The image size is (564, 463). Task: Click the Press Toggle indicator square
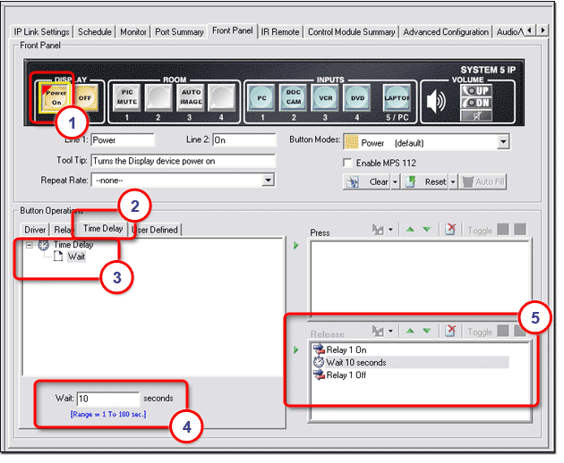(x=503, y=231)
